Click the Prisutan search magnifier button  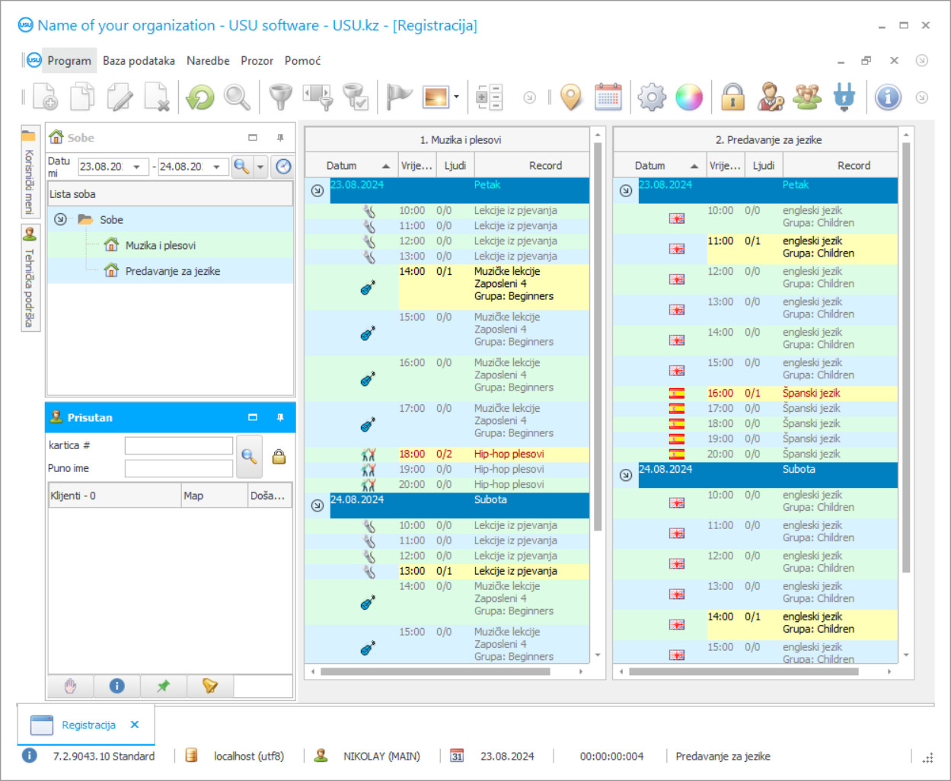click(x=249, y=457)
